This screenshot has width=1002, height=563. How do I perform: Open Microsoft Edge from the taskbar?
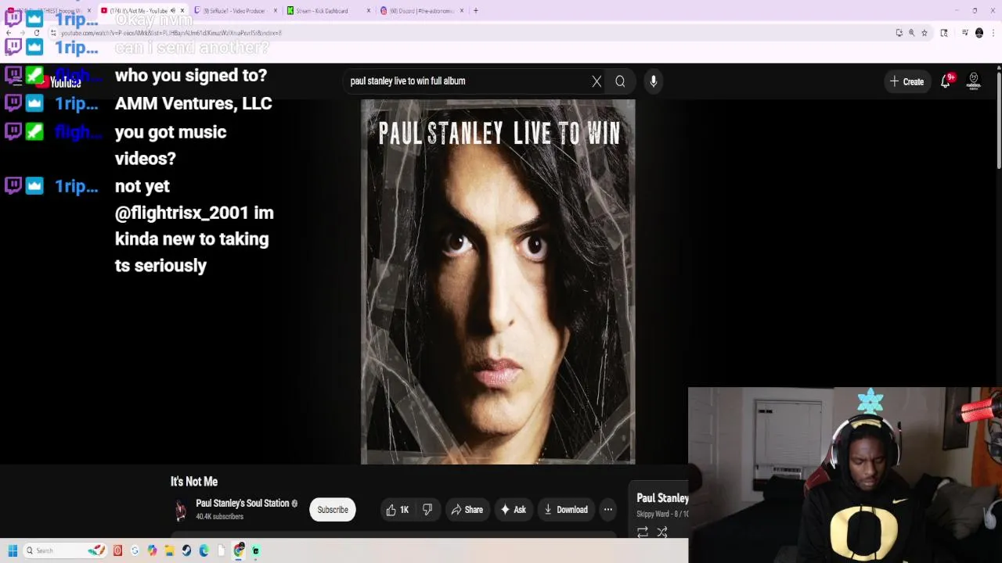coord(204,550)
